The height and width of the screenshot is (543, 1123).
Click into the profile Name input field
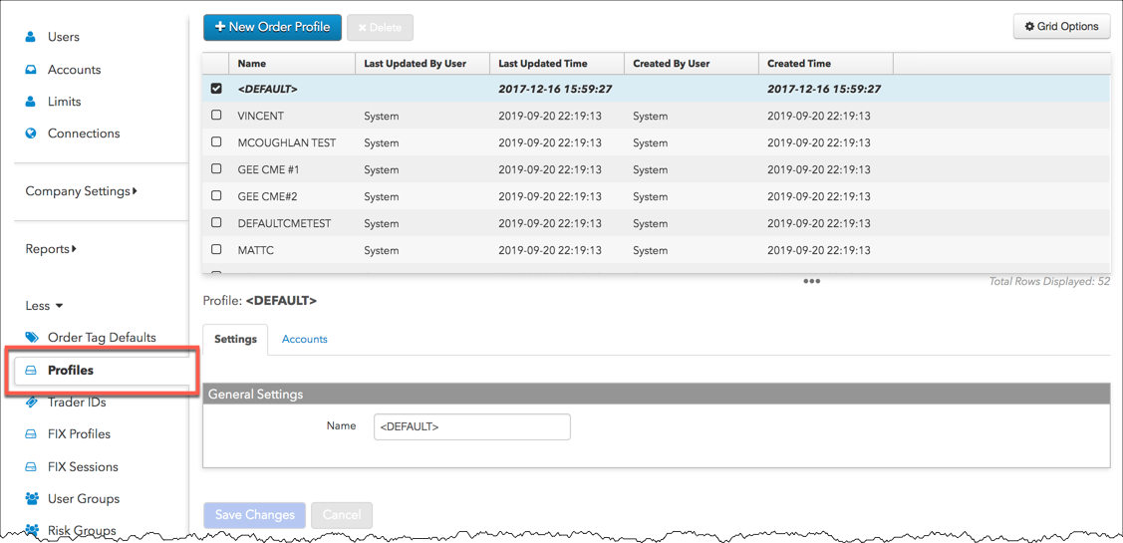tap(472, 426)
